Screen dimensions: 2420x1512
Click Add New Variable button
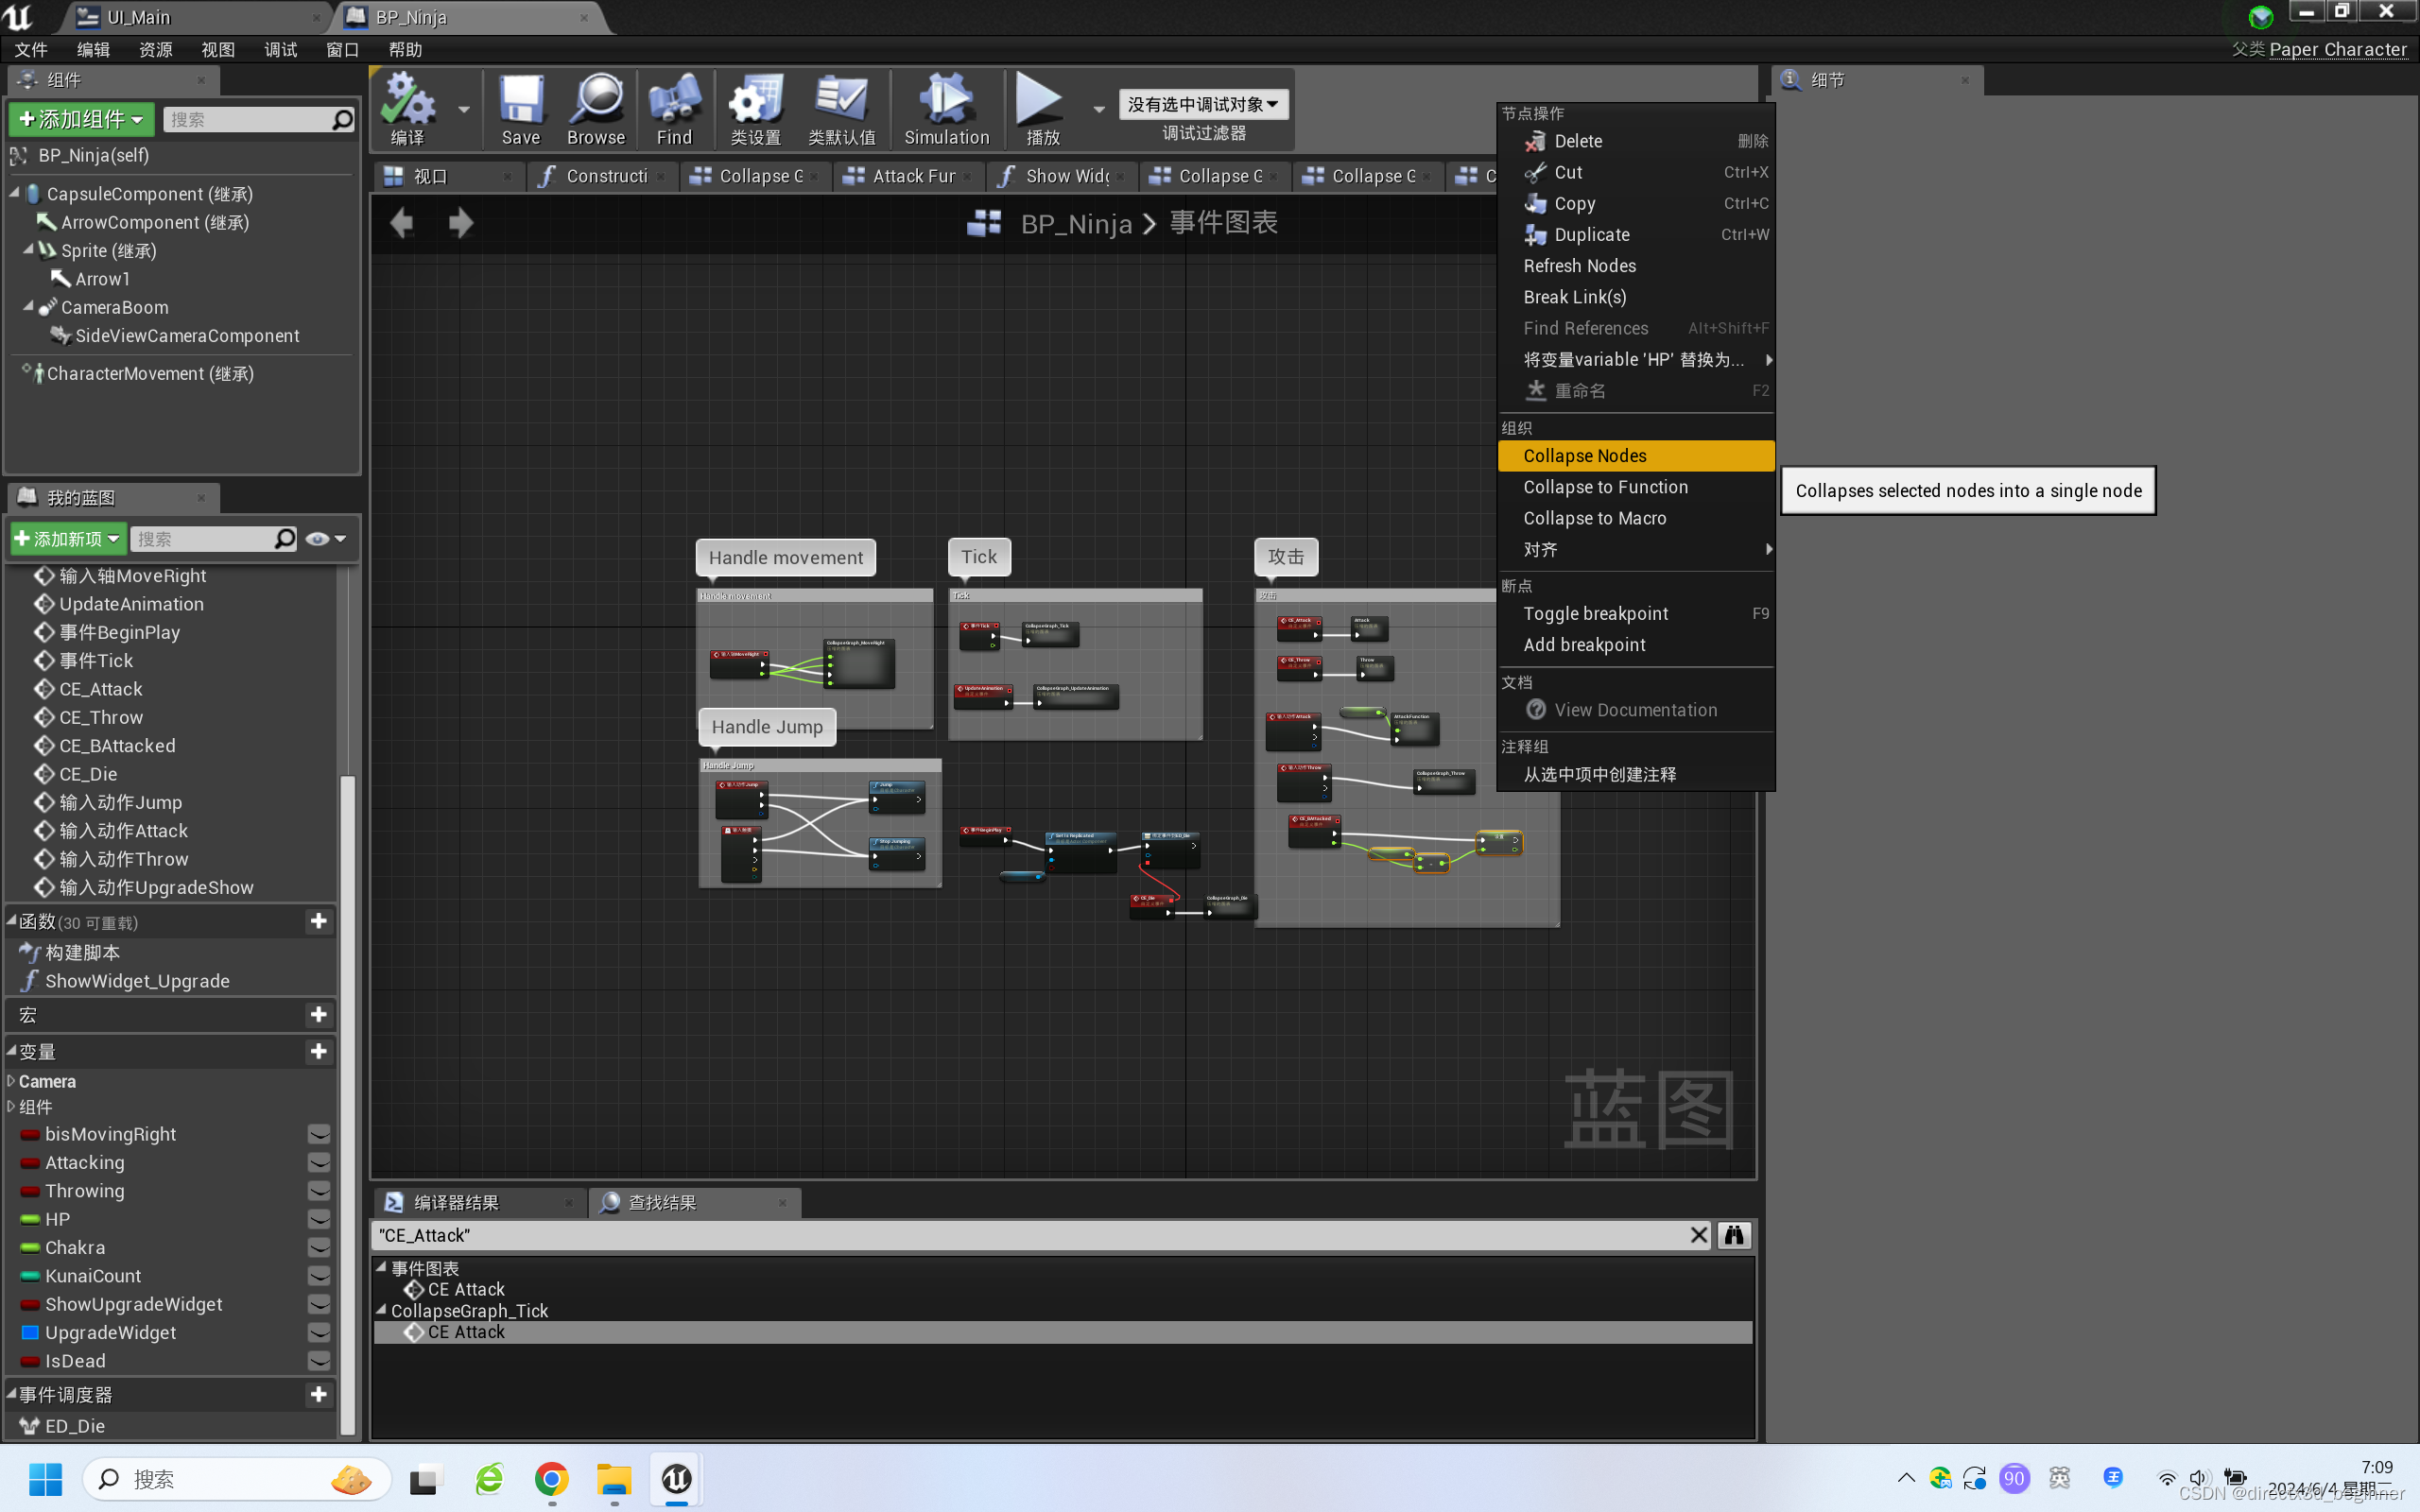tap(320, 1051)
